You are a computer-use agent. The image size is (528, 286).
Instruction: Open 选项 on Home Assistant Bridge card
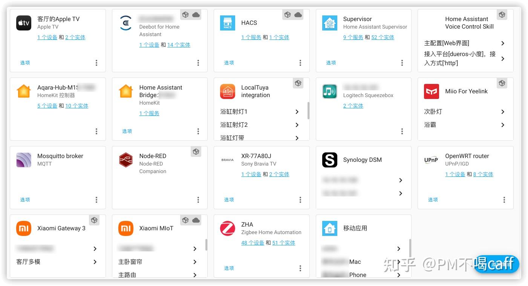click(127, 131)
